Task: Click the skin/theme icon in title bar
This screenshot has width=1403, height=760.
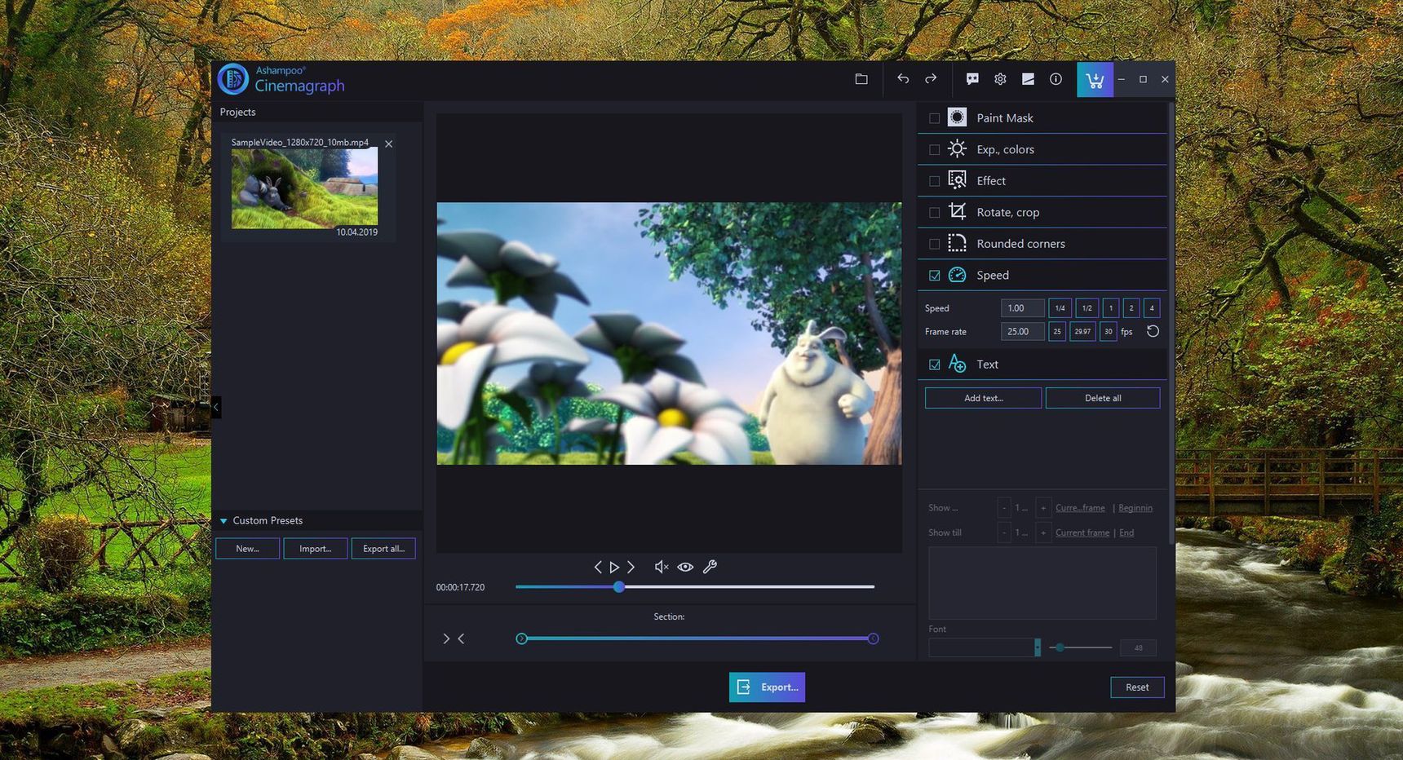Action: tap(1028, 79)
